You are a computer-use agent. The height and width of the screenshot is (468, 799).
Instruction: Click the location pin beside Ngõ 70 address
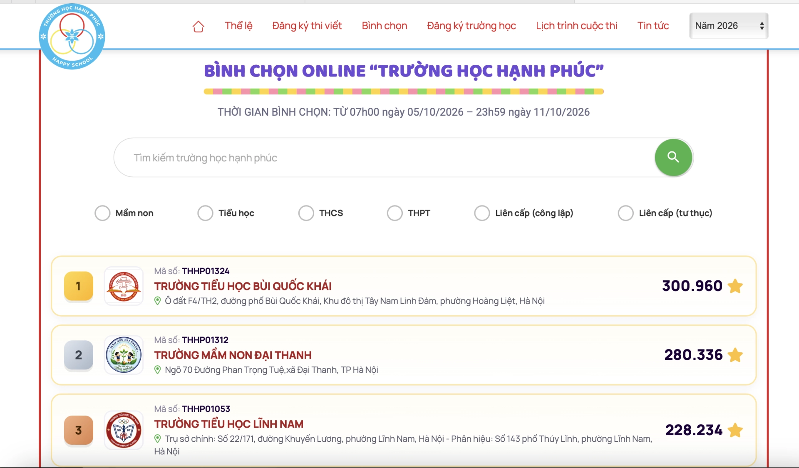click(x=157, y=370)
